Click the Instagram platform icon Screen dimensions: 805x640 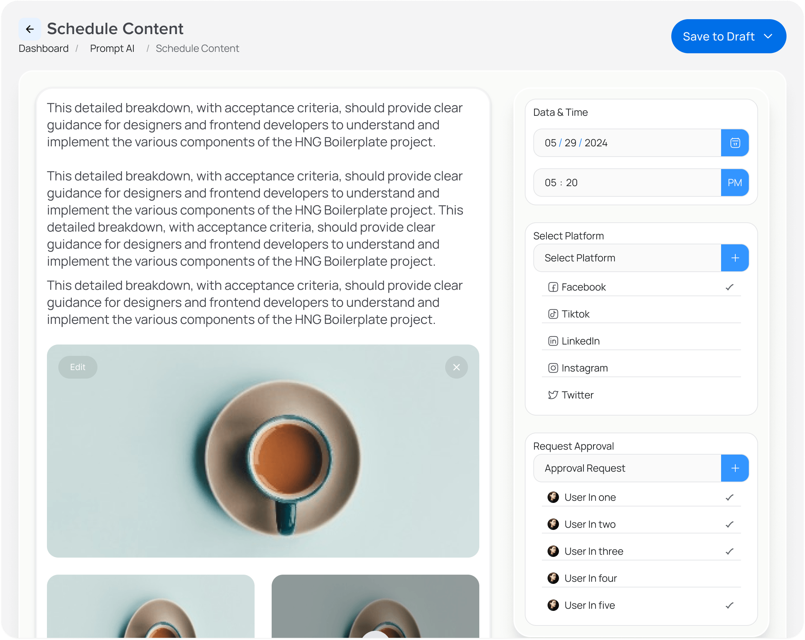(x=553, y=368)
